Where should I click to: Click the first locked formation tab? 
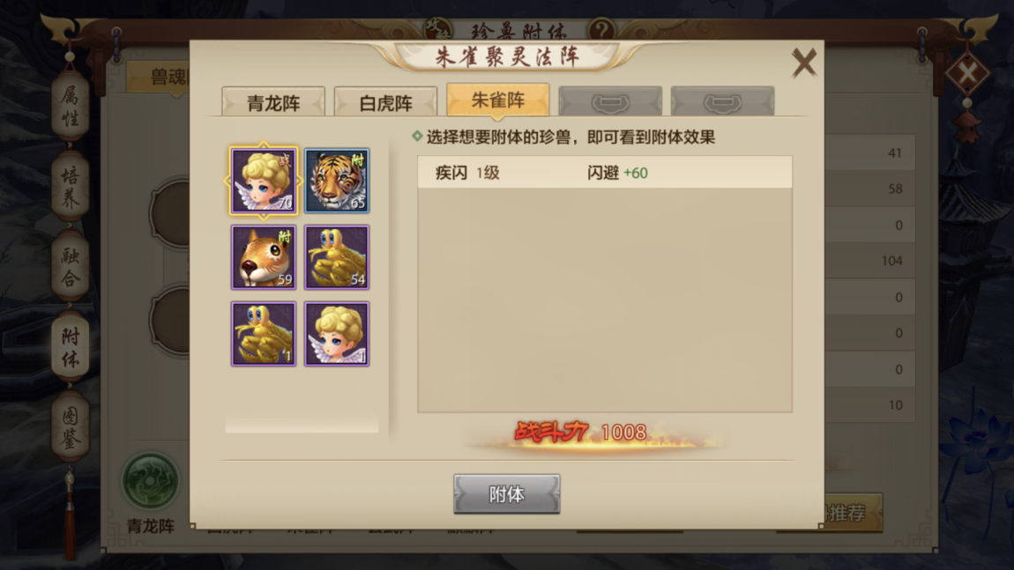pyautogui.click(x=610, y=101)
